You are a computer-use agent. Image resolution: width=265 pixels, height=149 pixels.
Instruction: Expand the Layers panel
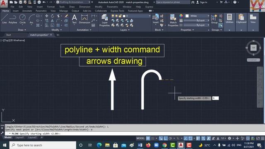[125, 30]
